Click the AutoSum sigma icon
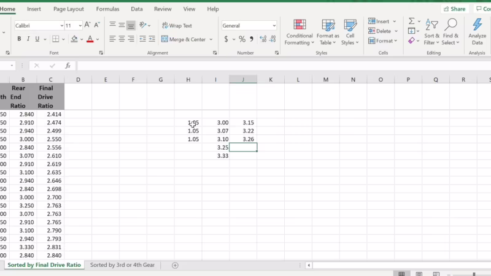 [412, 21]
